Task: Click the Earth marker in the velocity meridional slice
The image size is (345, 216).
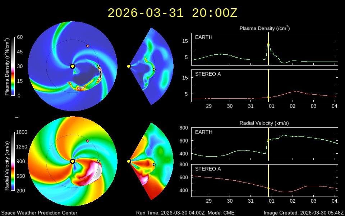Action: tap(154, 165)
